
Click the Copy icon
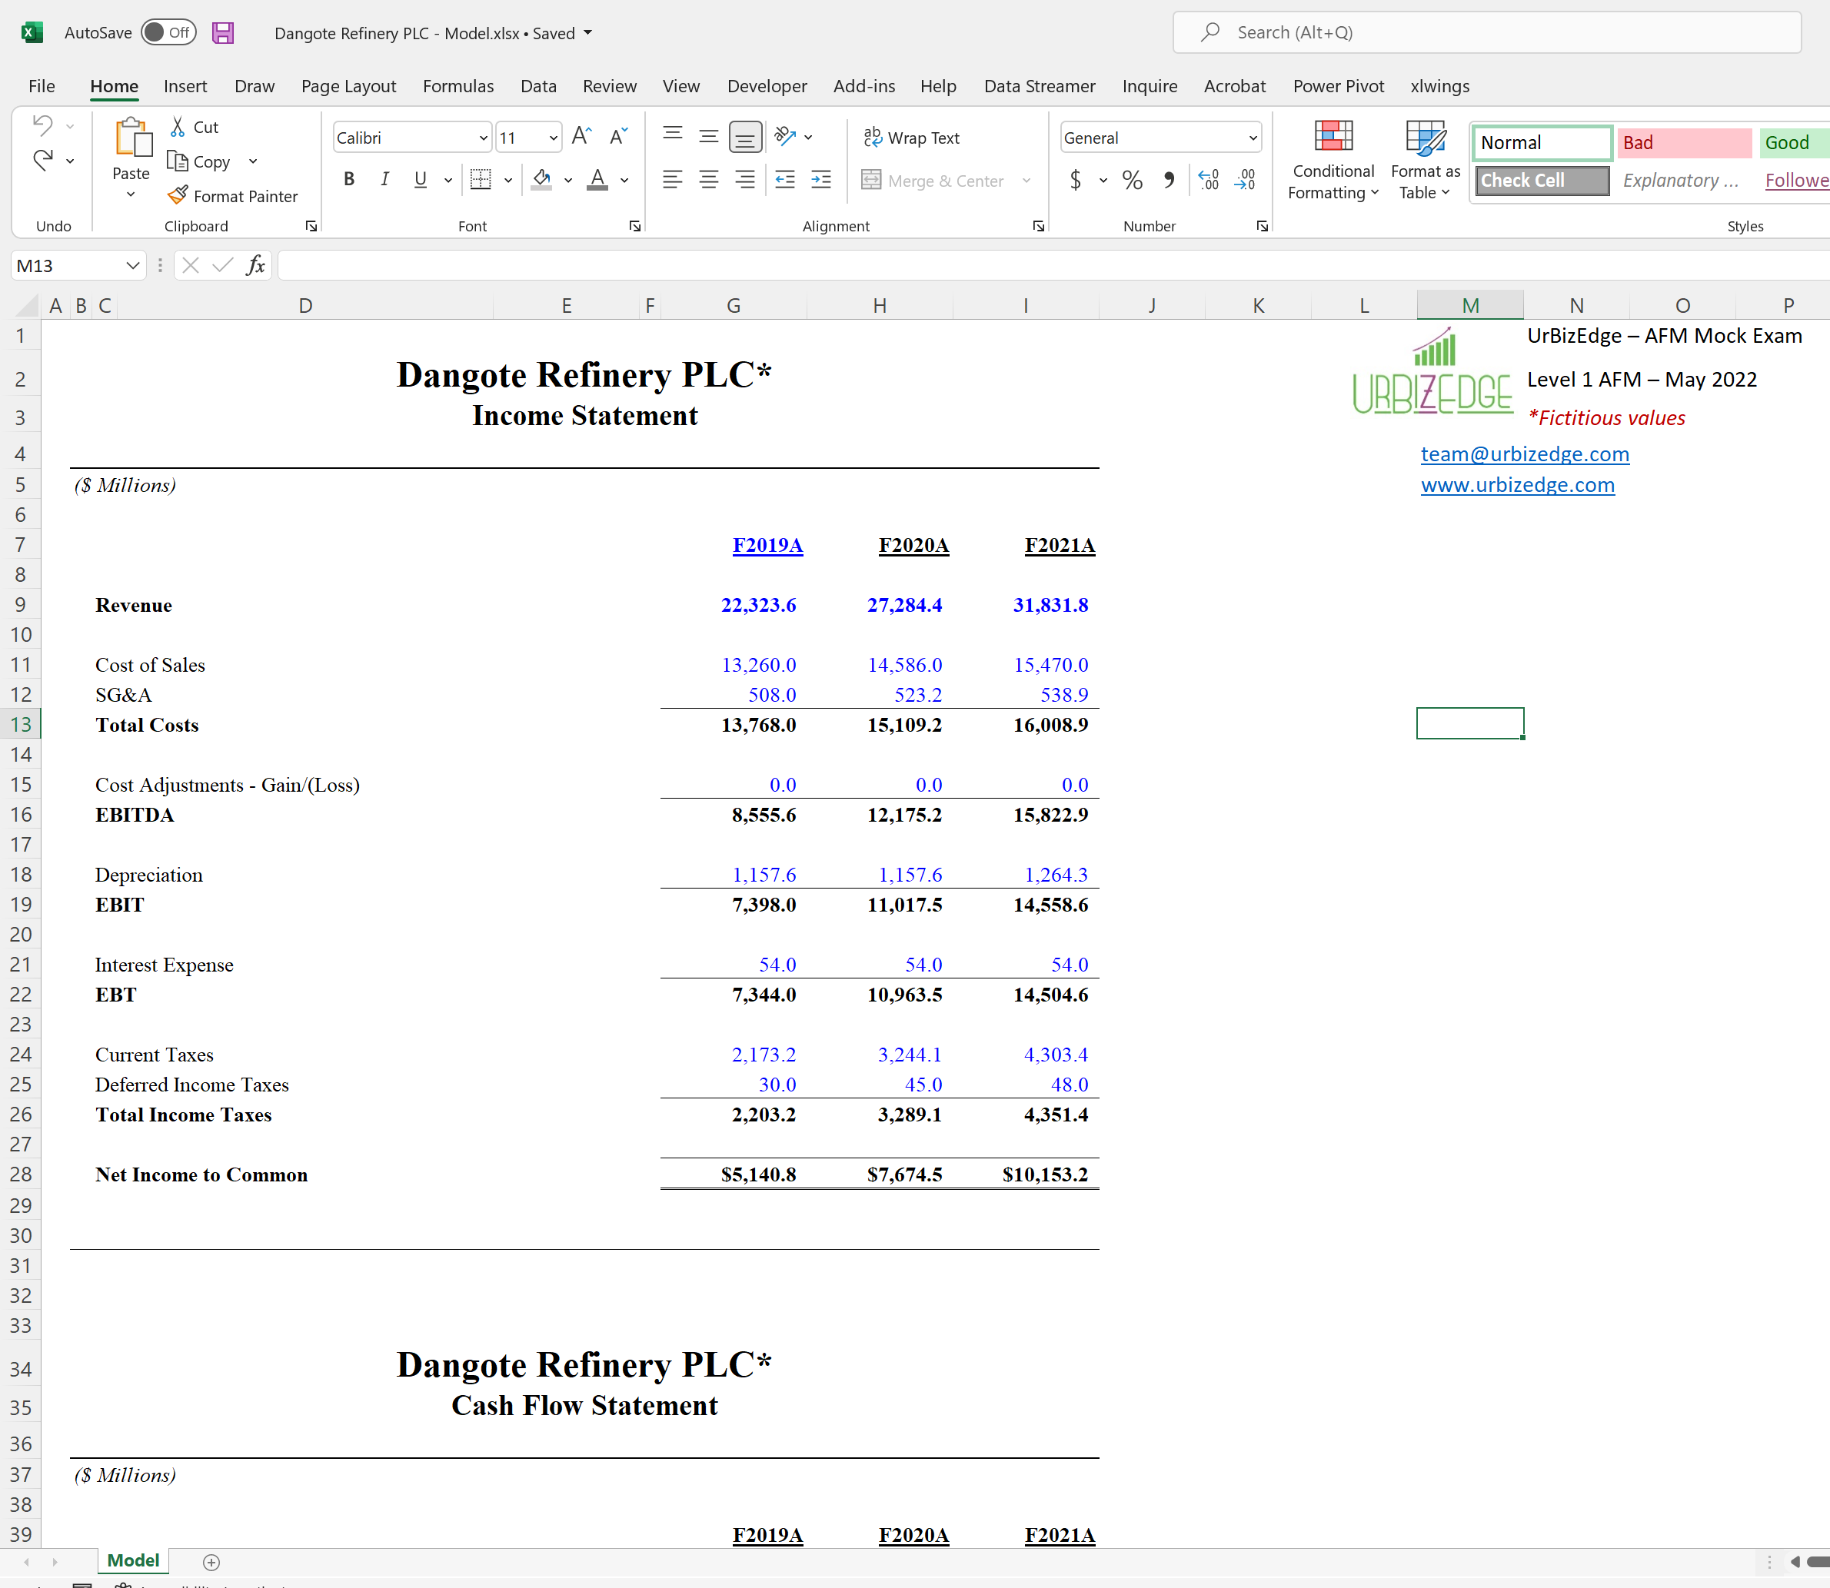coord(178,161)
